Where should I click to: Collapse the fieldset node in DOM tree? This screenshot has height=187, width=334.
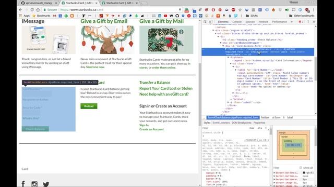pos(228,58)
